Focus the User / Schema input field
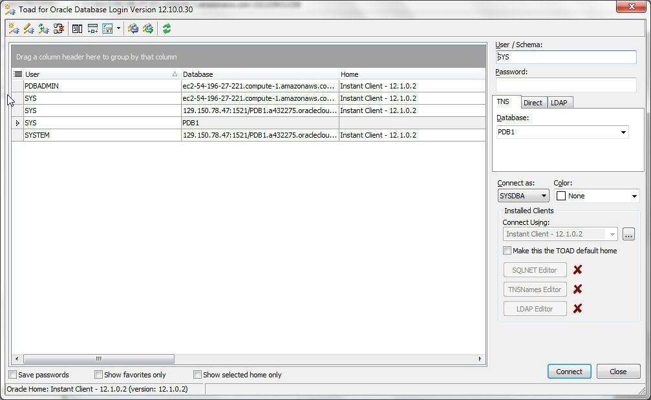 click(x=566, y=57)
